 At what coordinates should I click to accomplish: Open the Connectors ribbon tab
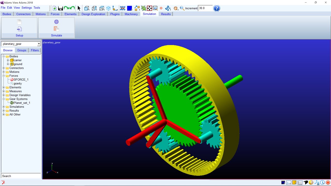(x=24, y=14)
